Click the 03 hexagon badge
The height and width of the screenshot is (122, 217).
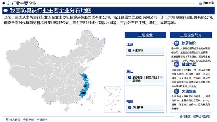pyautogui.click(x=176, y=91)
